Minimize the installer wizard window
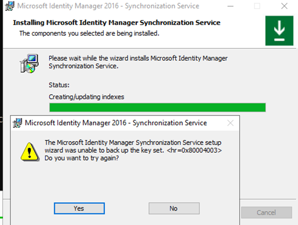The height and width of the screenshot is (225, 298). [231, 6]
